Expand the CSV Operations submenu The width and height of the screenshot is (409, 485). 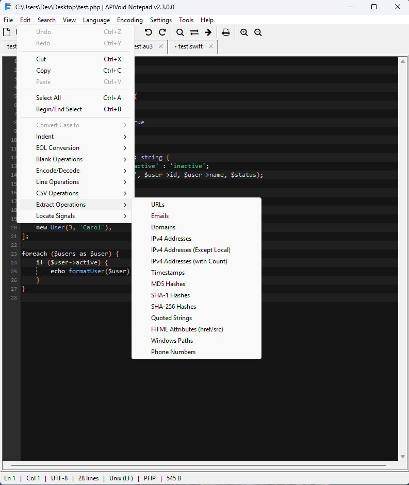pos(75,193)
